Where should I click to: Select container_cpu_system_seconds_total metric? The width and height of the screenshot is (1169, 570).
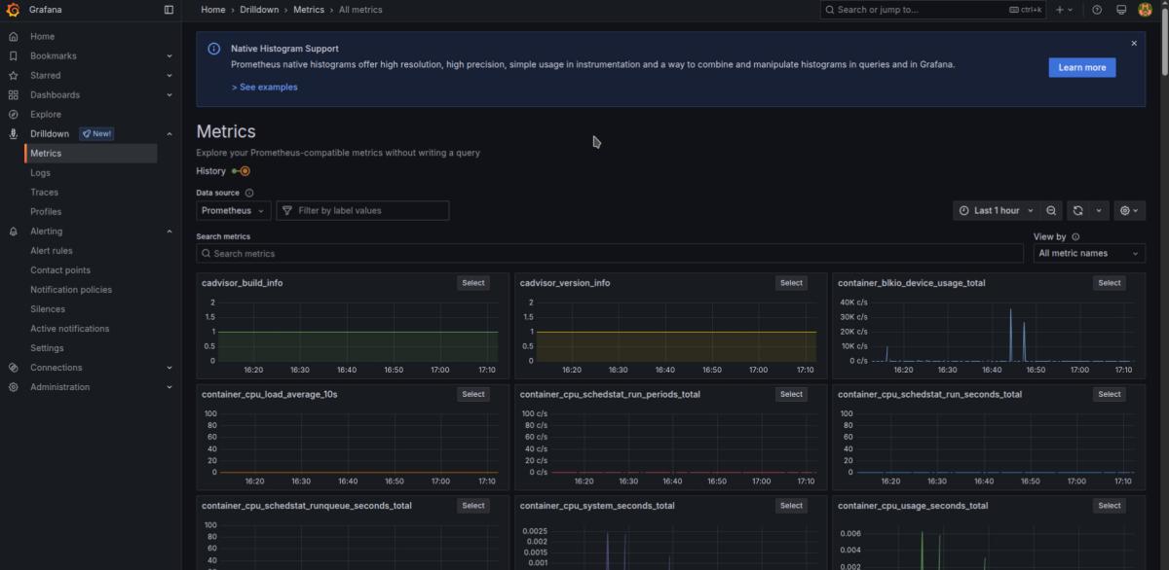[791, 505]
